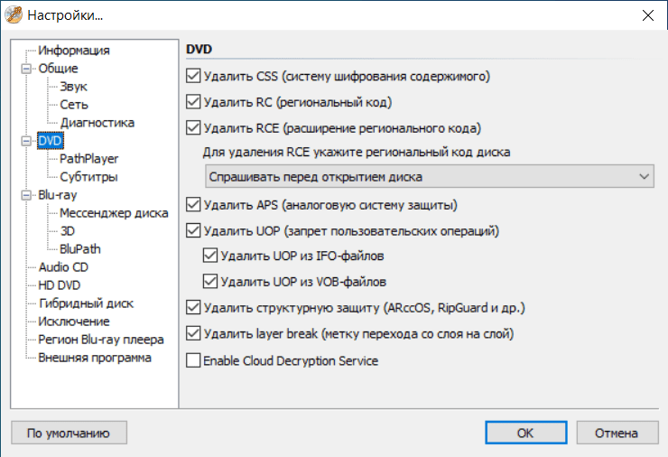Open Субтитры settings page
668x457 pixels.
(x=88, y=177)
